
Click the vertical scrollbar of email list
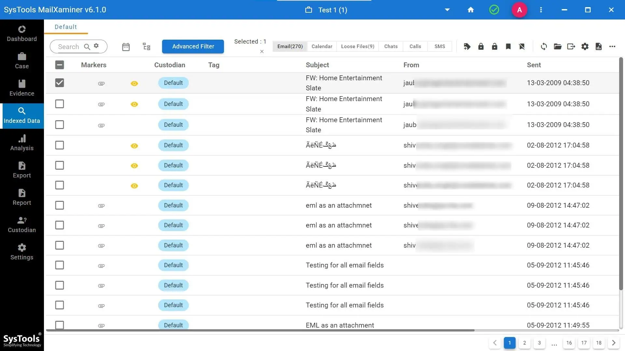click(621, 174)
